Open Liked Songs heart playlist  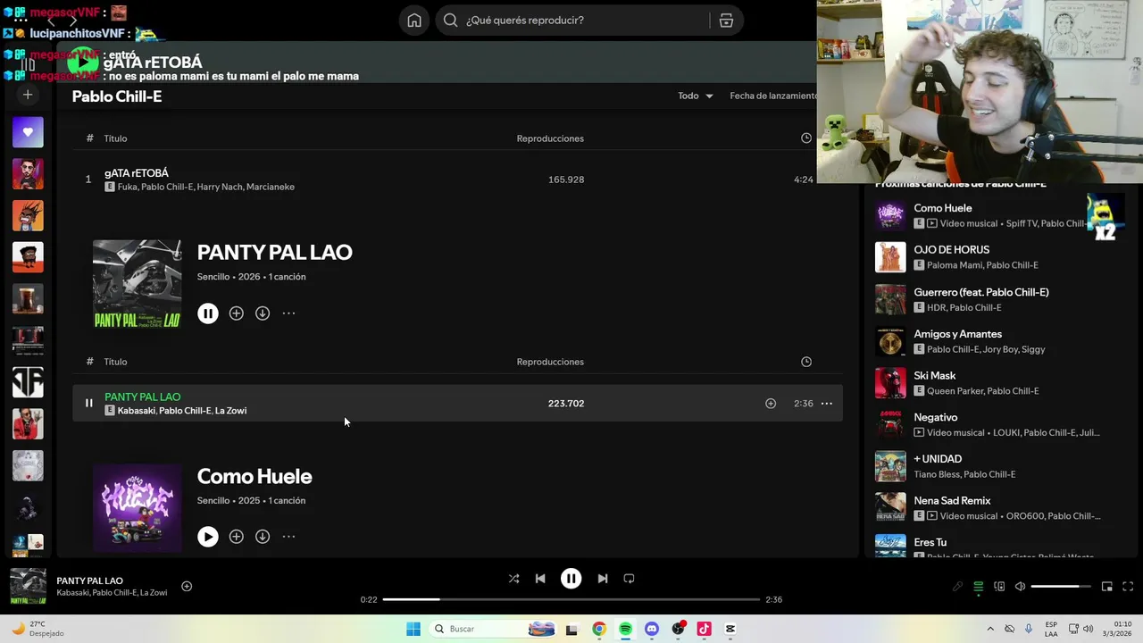pyautogui.click(x=28, y=132)
